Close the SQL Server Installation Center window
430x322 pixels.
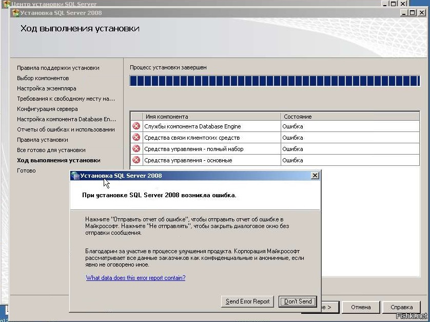(403, 4)
